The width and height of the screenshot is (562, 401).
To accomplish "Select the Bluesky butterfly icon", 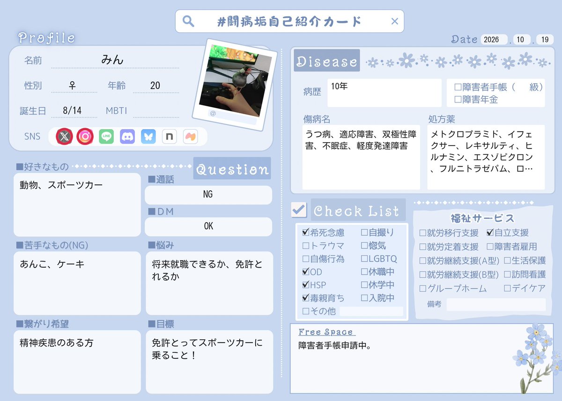I will (x=148, y=137).
